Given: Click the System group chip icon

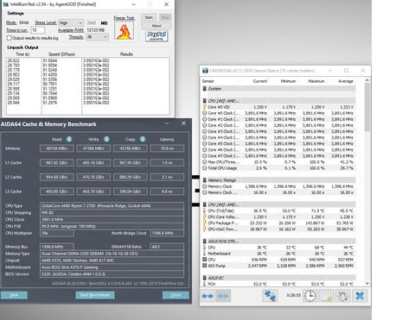Looking at the screenshot, I should click(x=204, y=89).
